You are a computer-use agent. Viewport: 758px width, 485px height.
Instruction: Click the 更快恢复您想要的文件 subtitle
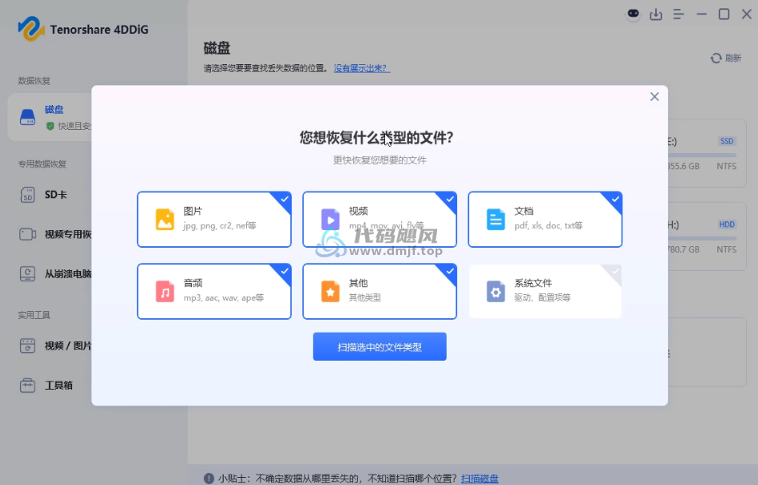tap(379, 160)
